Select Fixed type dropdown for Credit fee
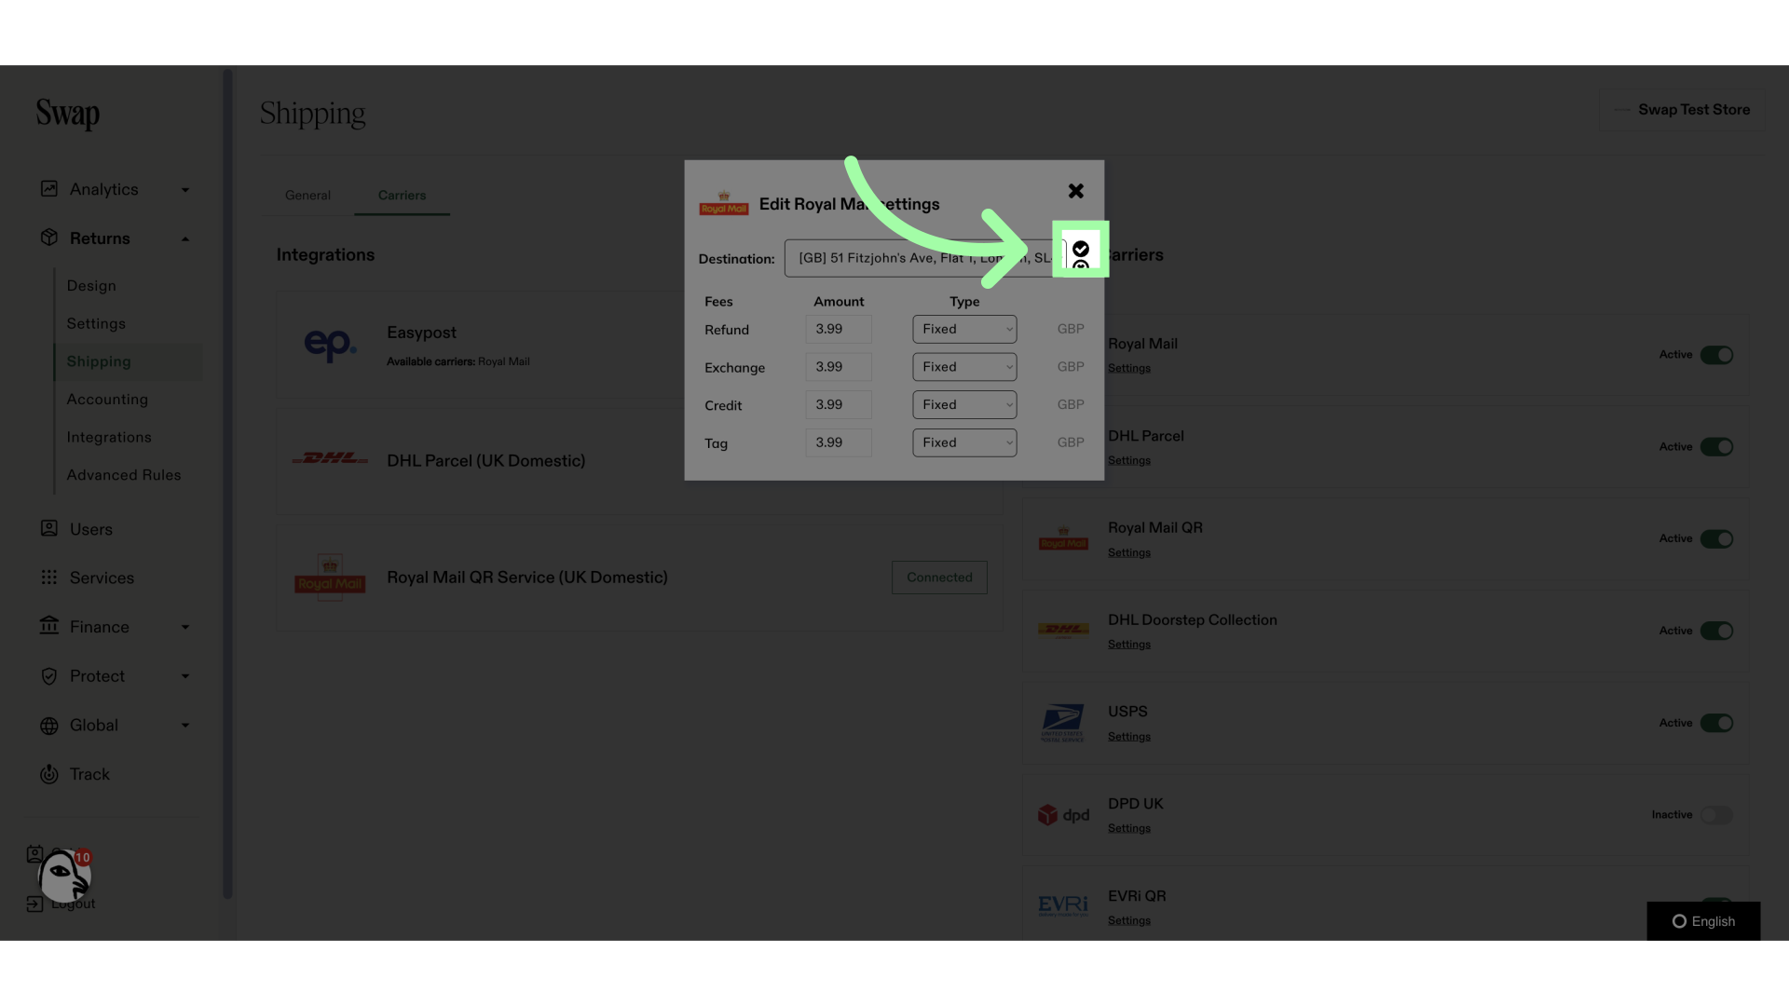Image resolution: width=1789 pixels, height=1006 pixels. (x=964, y=404)
